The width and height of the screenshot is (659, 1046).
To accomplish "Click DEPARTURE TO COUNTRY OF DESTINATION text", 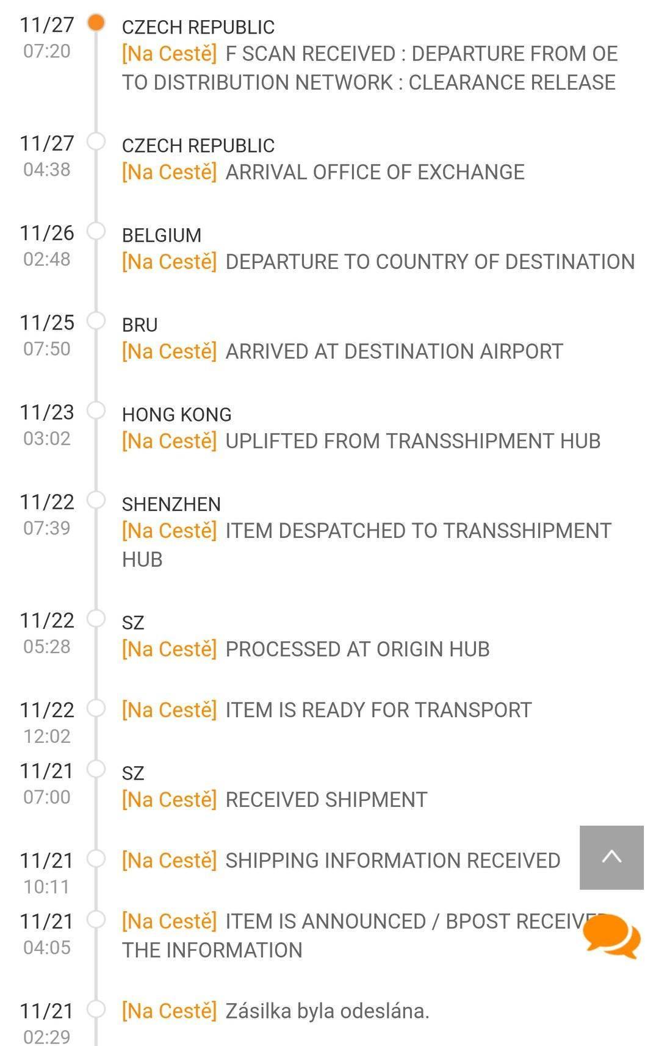I will tap(430, 262).
